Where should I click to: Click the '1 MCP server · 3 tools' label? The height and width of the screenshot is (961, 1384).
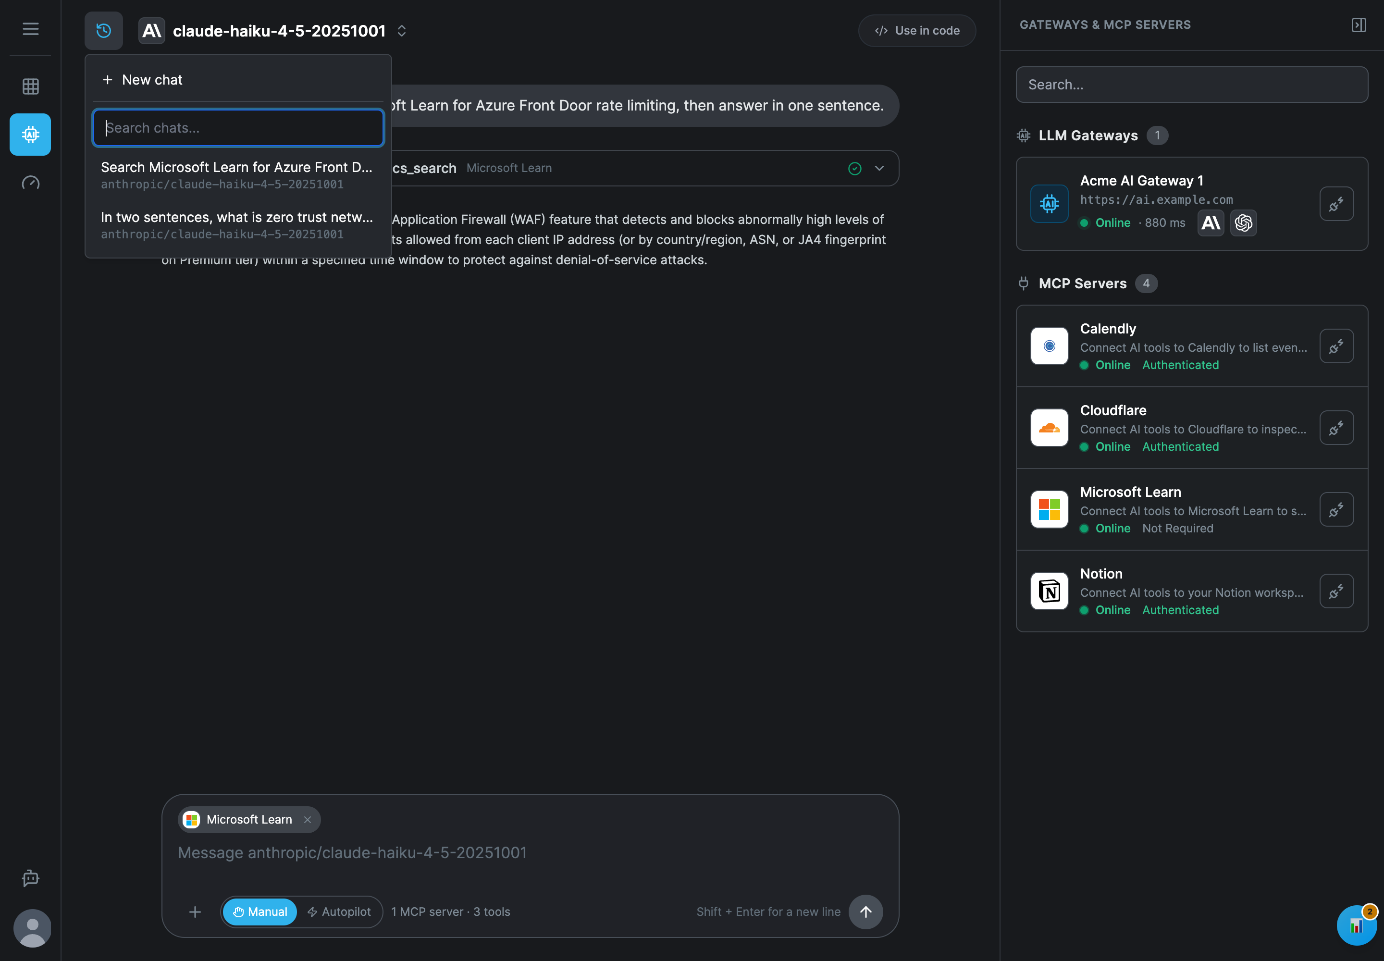(450, 912)
